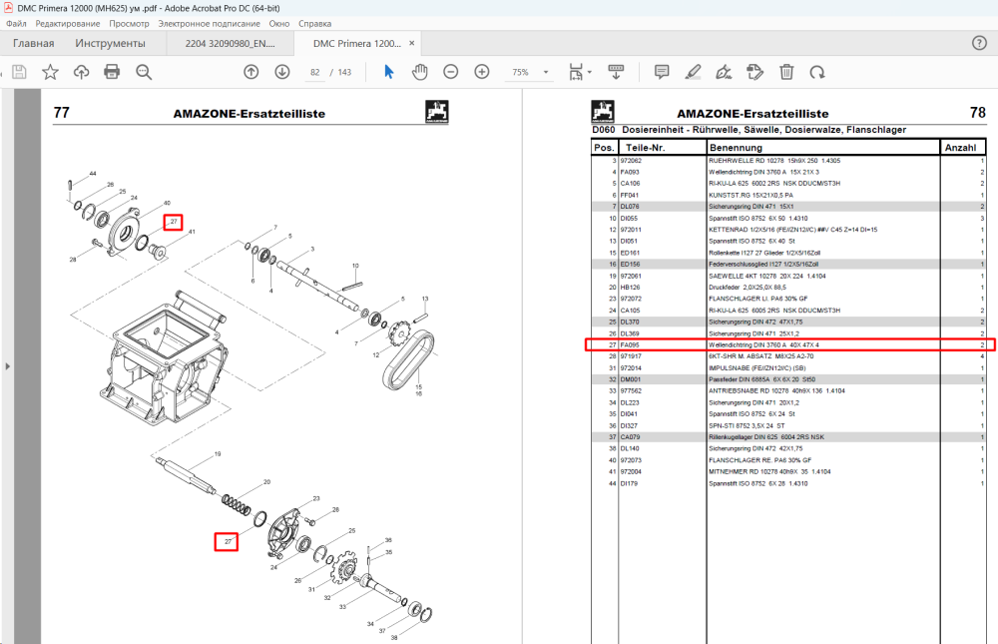Go to next page arrow

282,72
